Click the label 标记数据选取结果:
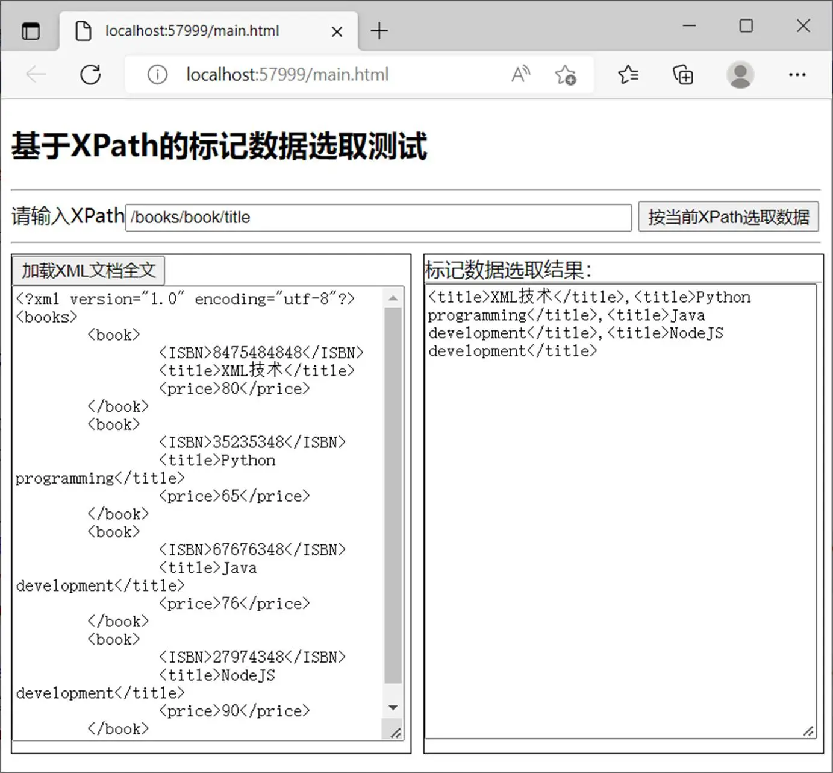The image size is (833, 773). (x=508, y=270)
